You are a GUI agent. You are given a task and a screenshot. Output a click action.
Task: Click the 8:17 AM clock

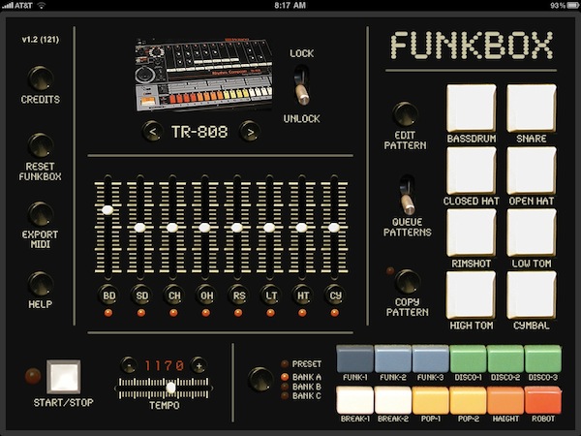[290, 5]
